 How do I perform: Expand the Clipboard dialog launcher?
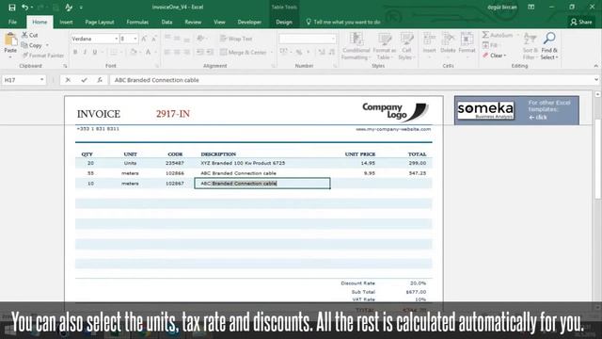tap(65, 66)
